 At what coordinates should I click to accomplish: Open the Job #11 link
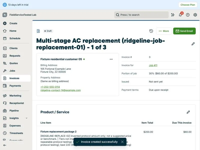pos(153,65)
